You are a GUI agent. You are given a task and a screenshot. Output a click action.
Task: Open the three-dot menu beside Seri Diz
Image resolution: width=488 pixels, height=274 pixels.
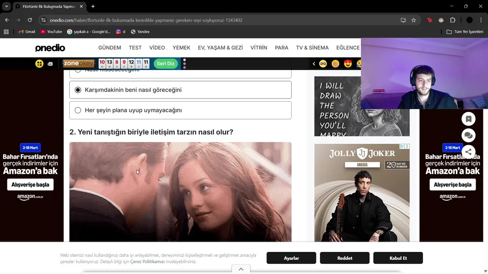tap(185, 64)
